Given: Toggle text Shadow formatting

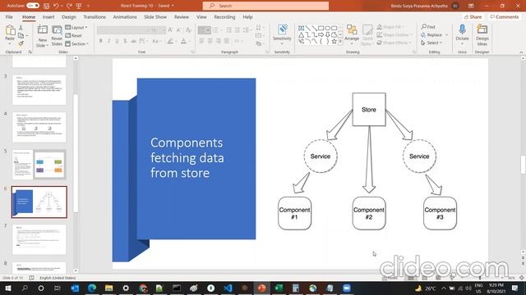Looking at the screenshot, I should (x=125, y=41).
